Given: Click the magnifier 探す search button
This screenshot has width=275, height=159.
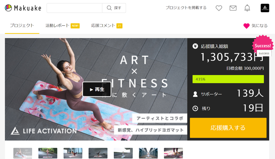Looking at the screenshot, I should pos(114,8).
